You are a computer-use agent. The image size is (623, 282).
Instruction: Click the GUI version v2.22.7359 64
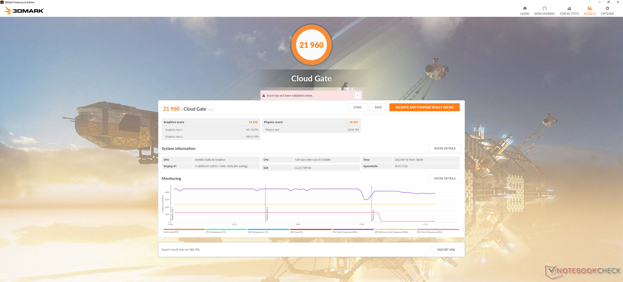(303, 168)
